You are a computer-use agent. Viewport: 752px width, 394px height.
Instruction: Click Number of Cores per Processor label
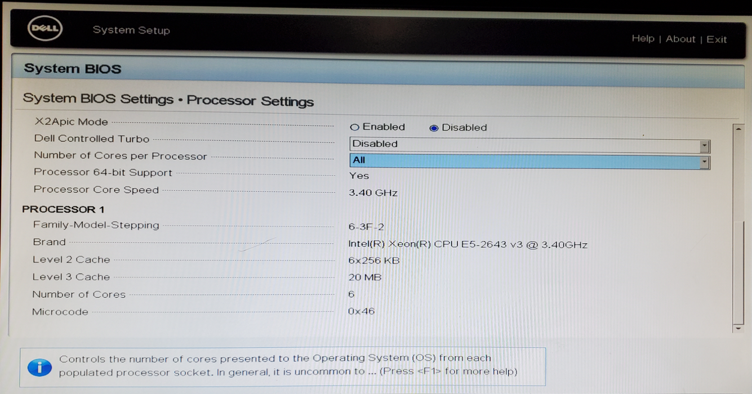[x=120, y=156]
